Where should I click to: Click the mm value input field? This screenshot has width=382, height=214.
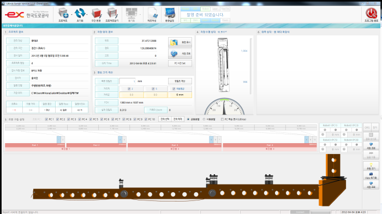click(x=128, y=81)
